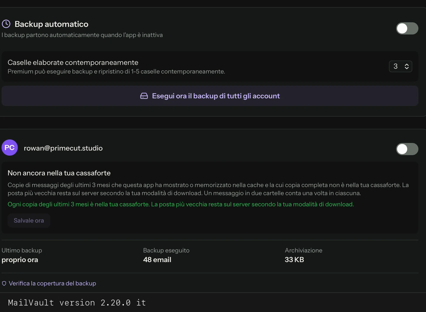Click the 33 KB storage value
Screen dimensions: 426x312
(x=294, y=260)
